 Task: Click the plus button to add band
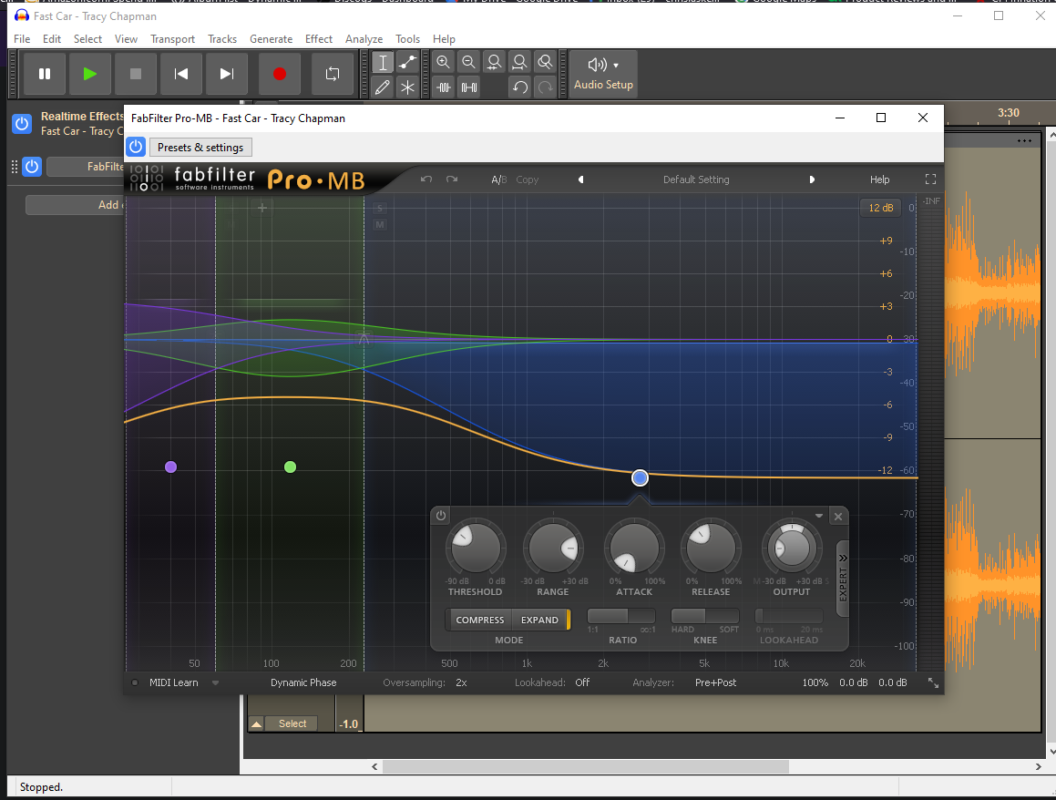coord(262,208)
